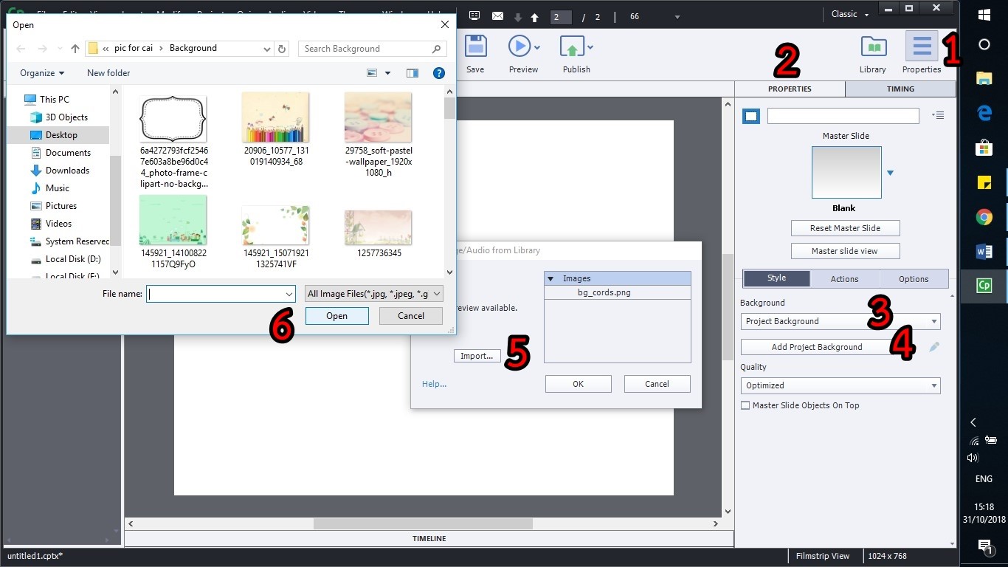This screenshot has height=567, width=1008.
Task: Open the Master Slide selection arrow
Action: coord(890,173)
